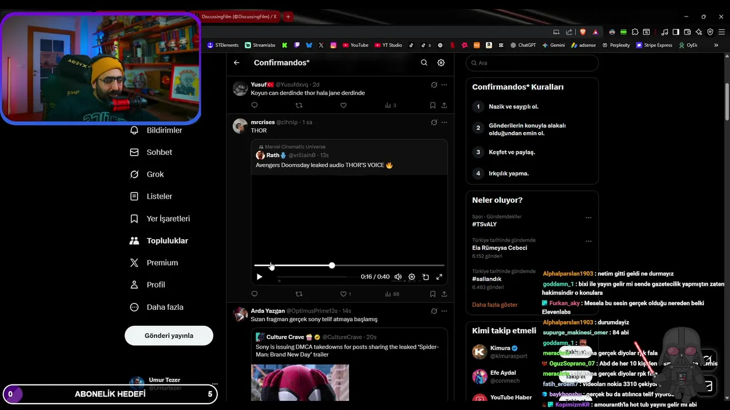Open Yer İşaretleri in sidebar
Image resolution: width=730 pixels, height=410 pixels.
(x=168, y=219)
